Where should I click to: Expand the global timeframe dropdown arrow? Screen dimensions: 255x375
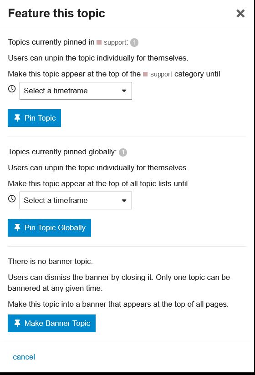coord(124,201)
